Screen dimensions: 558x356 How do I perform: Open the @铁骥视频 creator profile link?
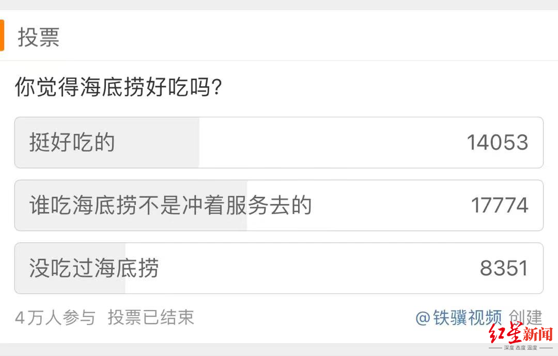click(x=459, y=318)
